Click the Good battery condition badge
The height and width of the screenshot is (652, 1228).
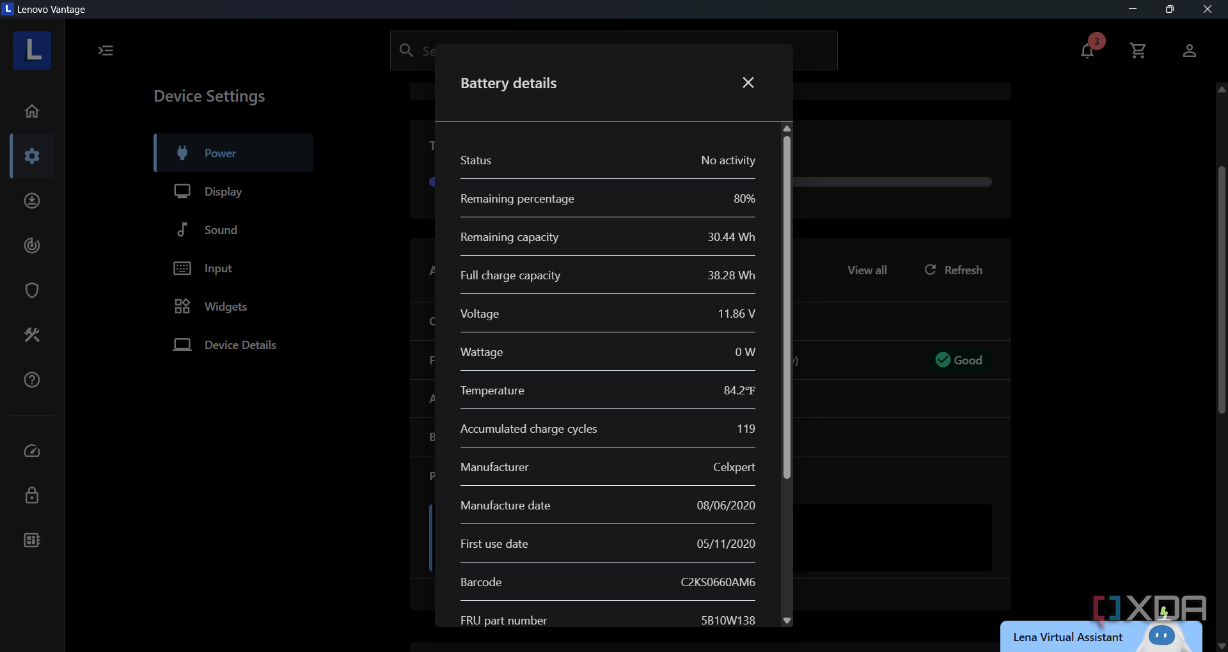click(959, 360)
